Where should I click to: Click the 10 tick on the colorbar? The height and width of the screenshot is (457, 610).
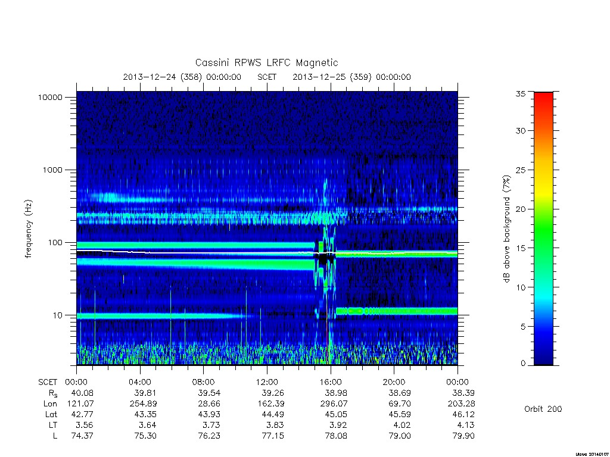521,287
